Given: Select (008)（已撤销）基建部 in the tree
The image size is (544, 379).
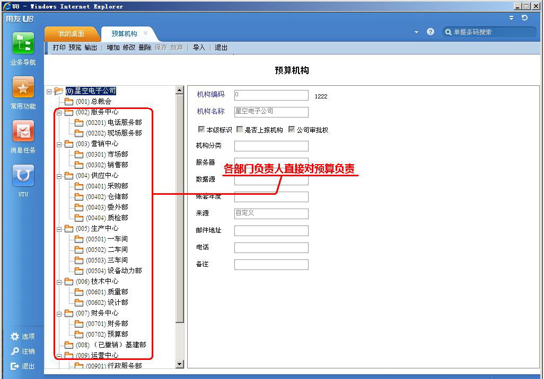Looking at the screenshot, I should click(111, 345).
